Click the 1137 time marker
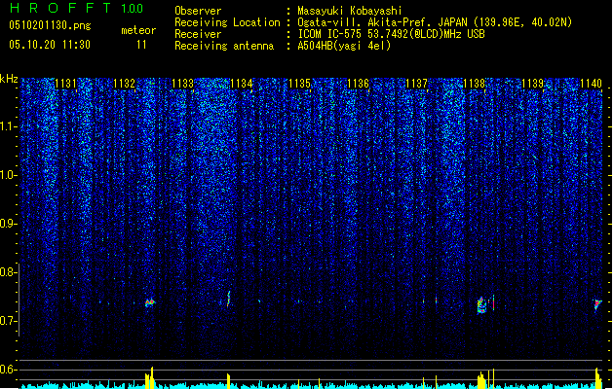The width and height of the screenshot is (613, 389). (x=416, y=84)
